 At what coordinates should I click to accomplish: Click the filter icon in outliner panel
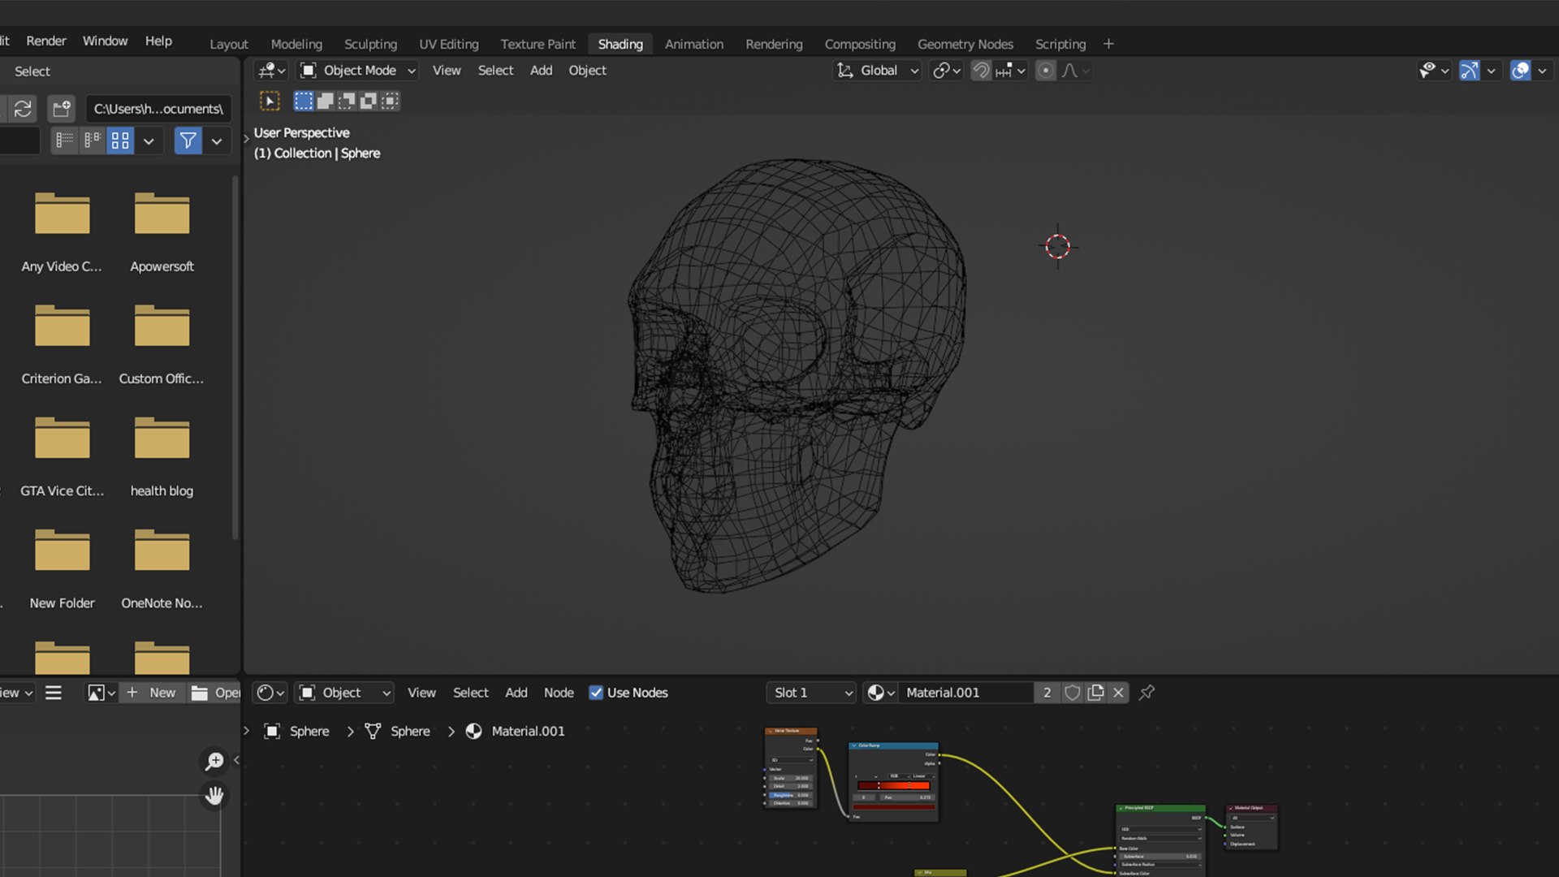(x=185, y=140)
